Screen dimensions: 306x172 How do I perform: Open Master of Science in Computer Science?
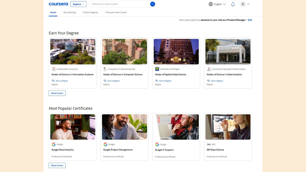123,75
